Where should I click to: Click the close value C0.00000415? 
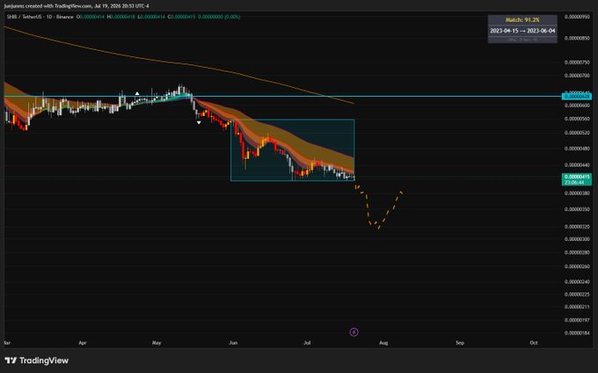(x=181, y=17)
